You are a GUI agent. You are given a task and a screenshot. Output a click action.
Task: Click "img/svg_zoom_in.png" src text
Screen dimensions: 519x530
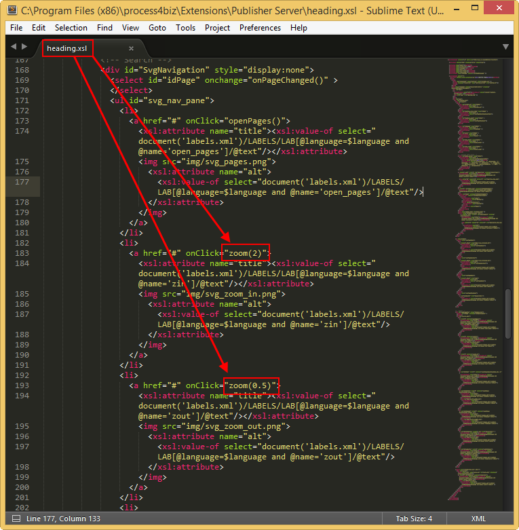click(x=231, y=294)
